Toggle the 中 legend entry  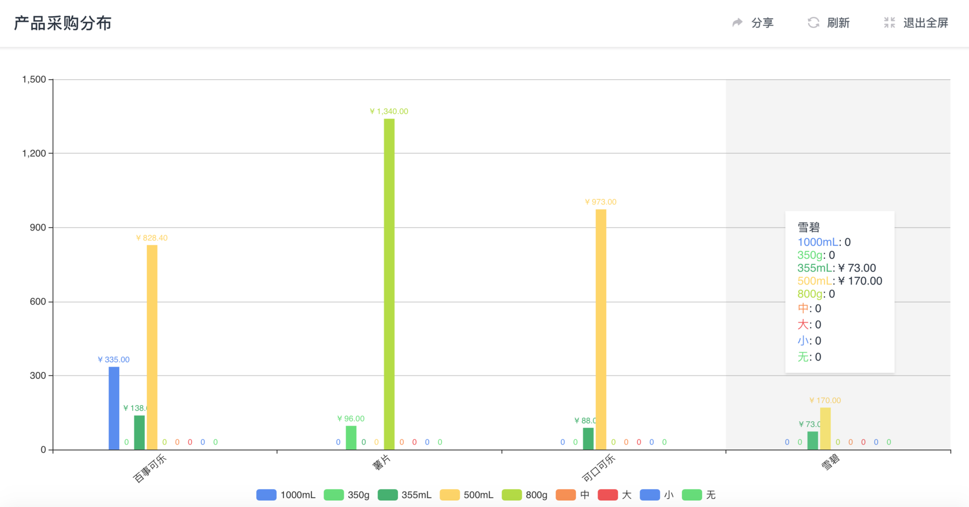573,495
